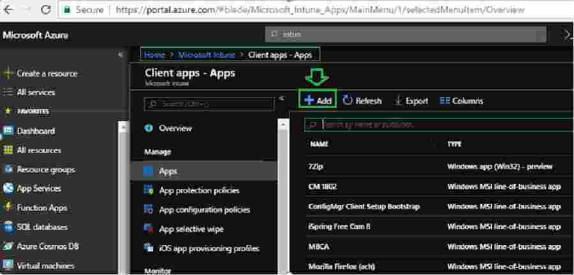574x275 pixels.
Task: Sort by the NAME column header
Action: [x=320, y=144]
